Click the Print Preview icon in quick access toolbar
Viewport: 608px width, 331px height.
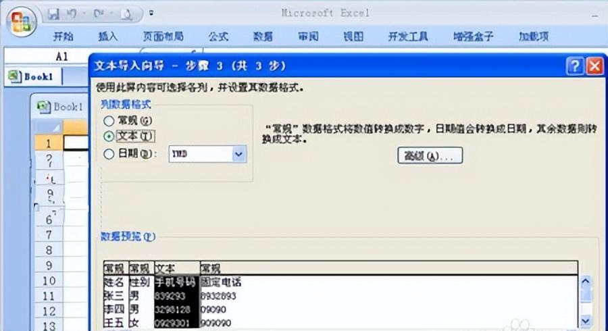[127, 14]
